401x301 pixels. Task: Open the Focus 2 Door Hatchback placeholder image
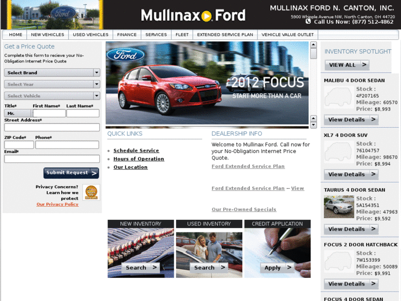(x=339, y=261)
